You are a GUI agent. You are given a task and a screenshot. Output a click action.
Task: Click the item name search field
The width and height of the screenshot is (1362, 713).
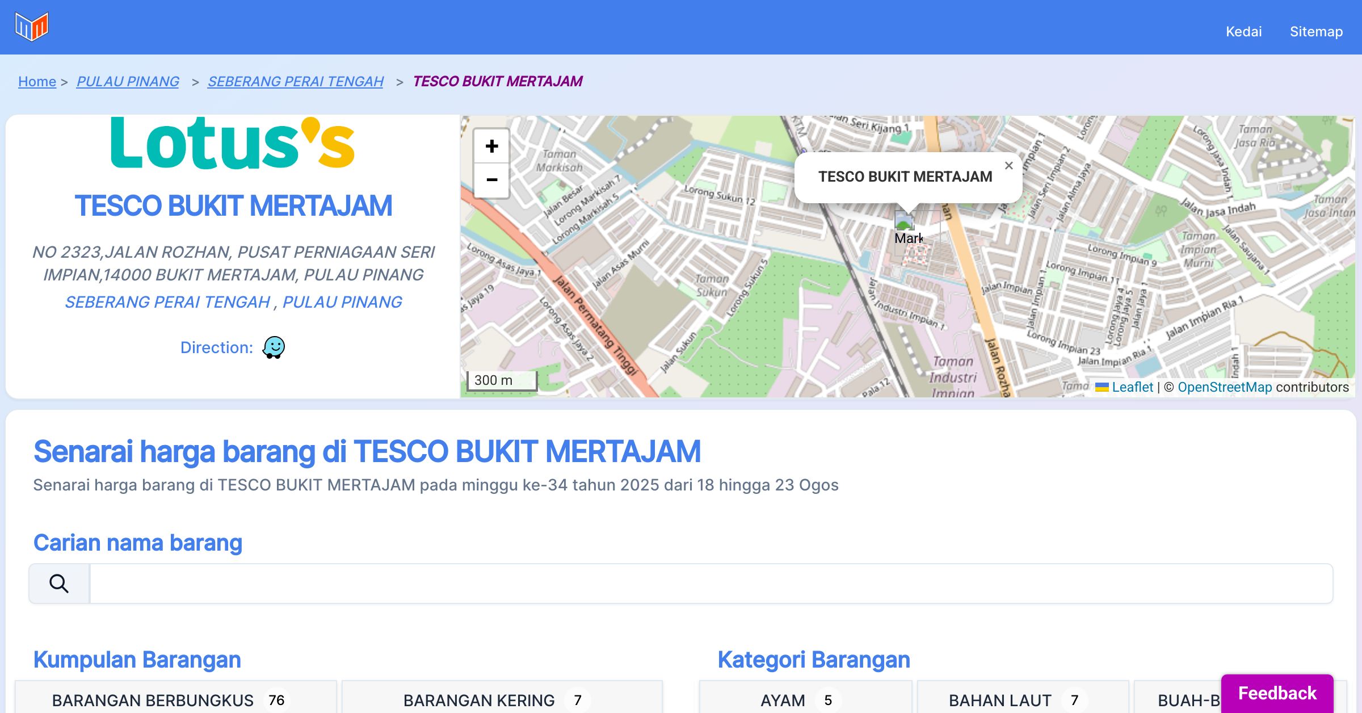711,584
